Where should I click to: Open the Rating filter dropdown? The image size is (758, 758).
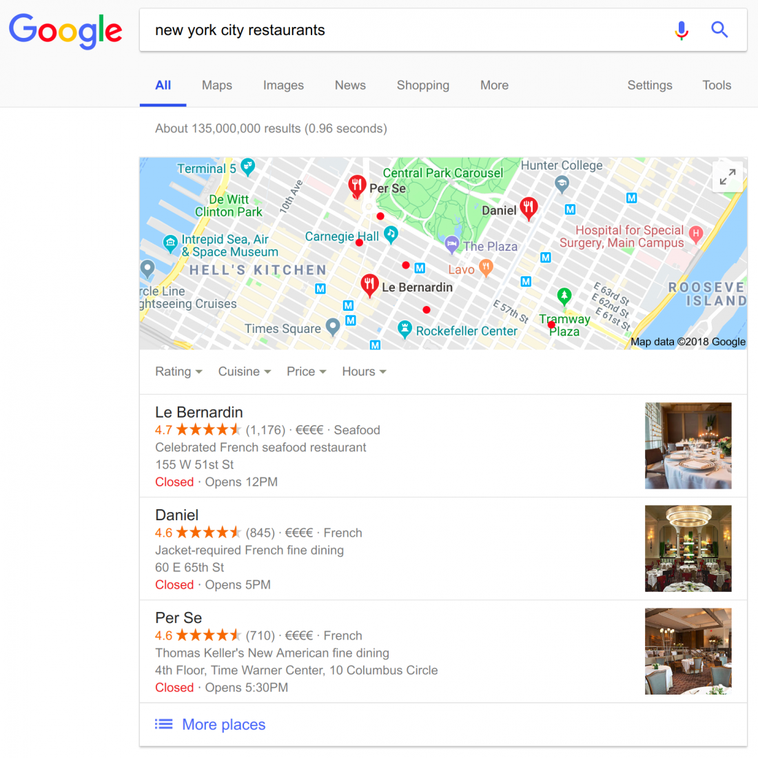[178, 371]
